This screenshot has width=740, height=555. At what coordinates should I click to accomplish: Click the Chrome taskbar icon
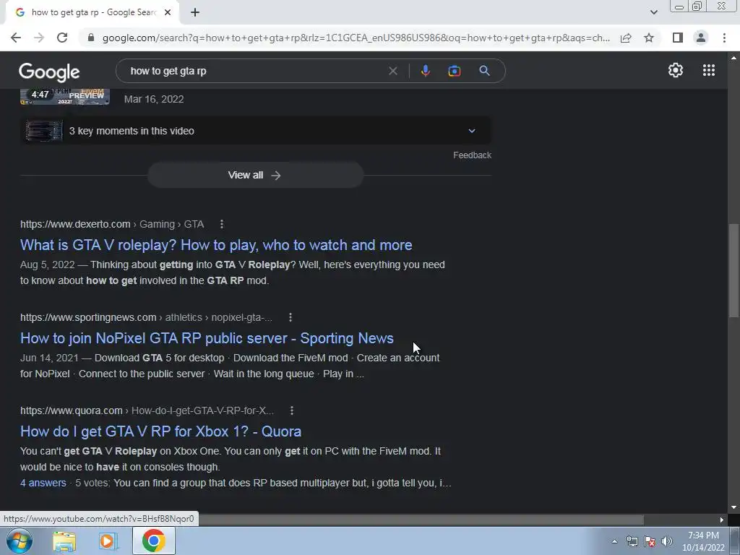153,541
